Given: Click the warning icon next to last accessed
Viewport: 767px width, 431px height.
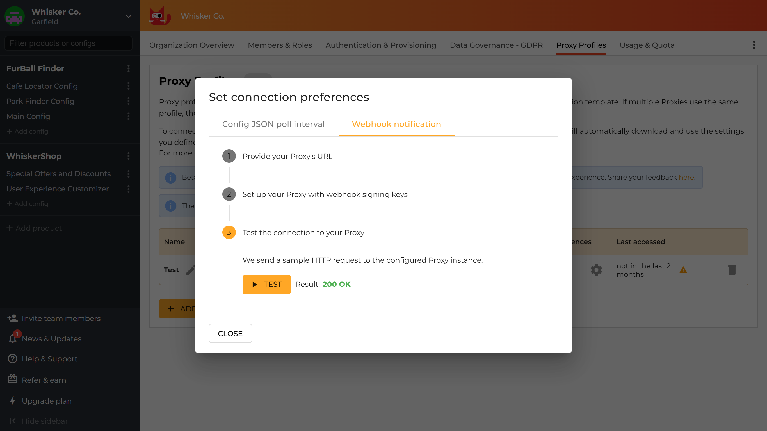Looking at the screenshot, I should 683,270.
